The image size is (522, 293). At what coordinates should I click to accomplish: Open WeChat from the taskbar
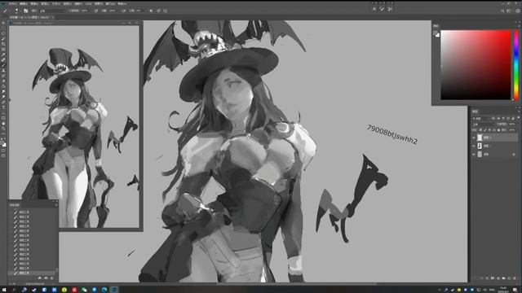coord(84,290)
